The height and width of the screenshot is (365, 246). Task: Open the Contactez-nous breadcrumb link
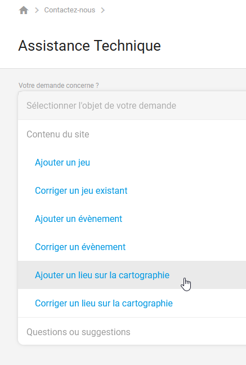[x=70, y=10]
